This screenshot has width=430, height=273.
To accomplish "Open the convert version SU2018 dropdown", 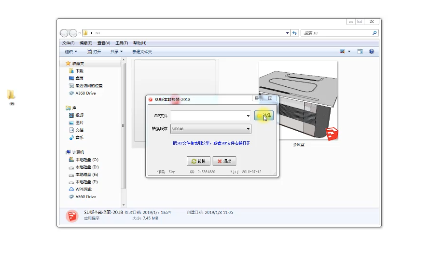I will point(210,129).
